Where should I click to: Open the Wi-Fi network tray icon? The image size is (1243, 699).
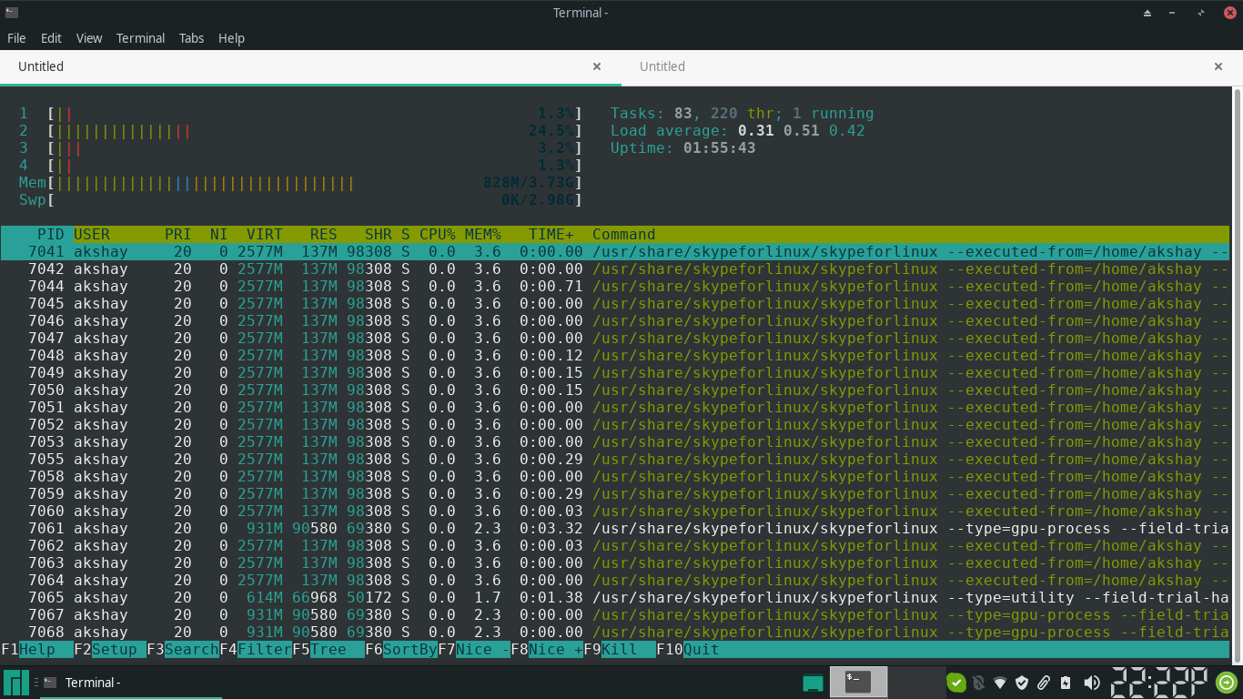[1000, 683]
